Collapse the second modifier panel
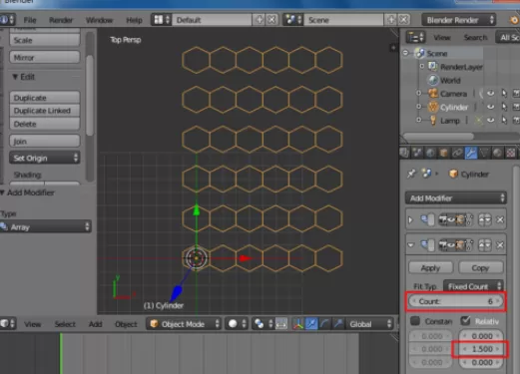The image size is (520, 374). point(411,245)
